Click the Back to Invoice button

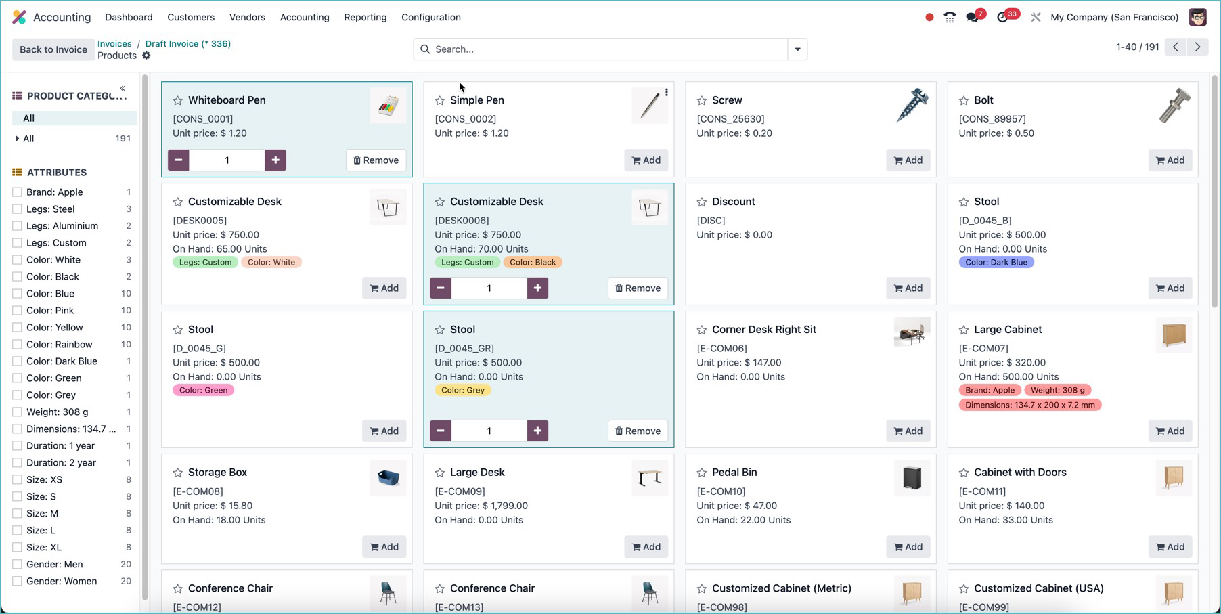coord(53,49)
